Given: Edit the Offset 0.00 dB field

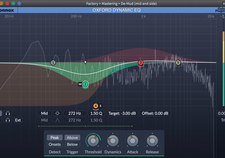Looking at the screenshot, I should pyautogui.click(x=155, y=113).
